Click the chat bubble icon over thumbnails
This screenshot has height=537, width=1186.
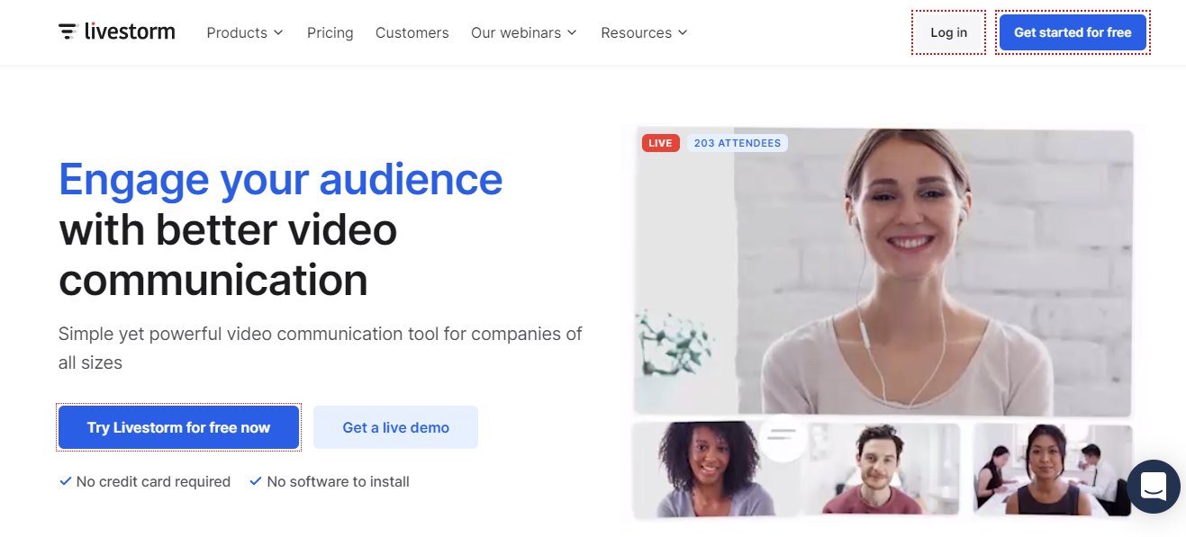click(783, 436)
